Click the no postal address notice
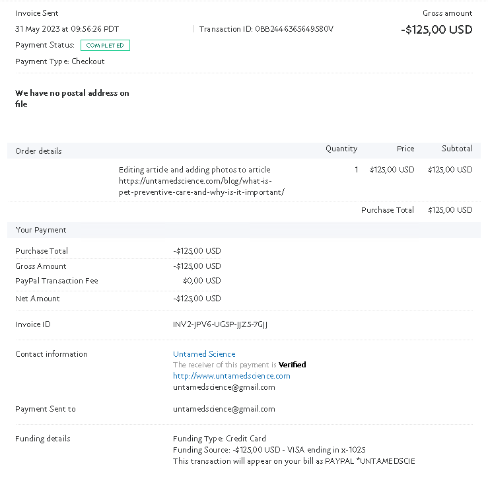Screen dimensions: 488x479 (72, 98)
